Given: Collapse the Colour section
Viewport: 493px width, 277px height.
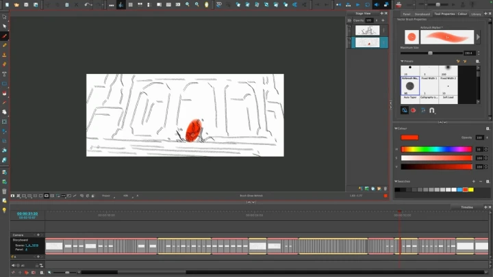Looking at the screenshot, I should (396, 128).
